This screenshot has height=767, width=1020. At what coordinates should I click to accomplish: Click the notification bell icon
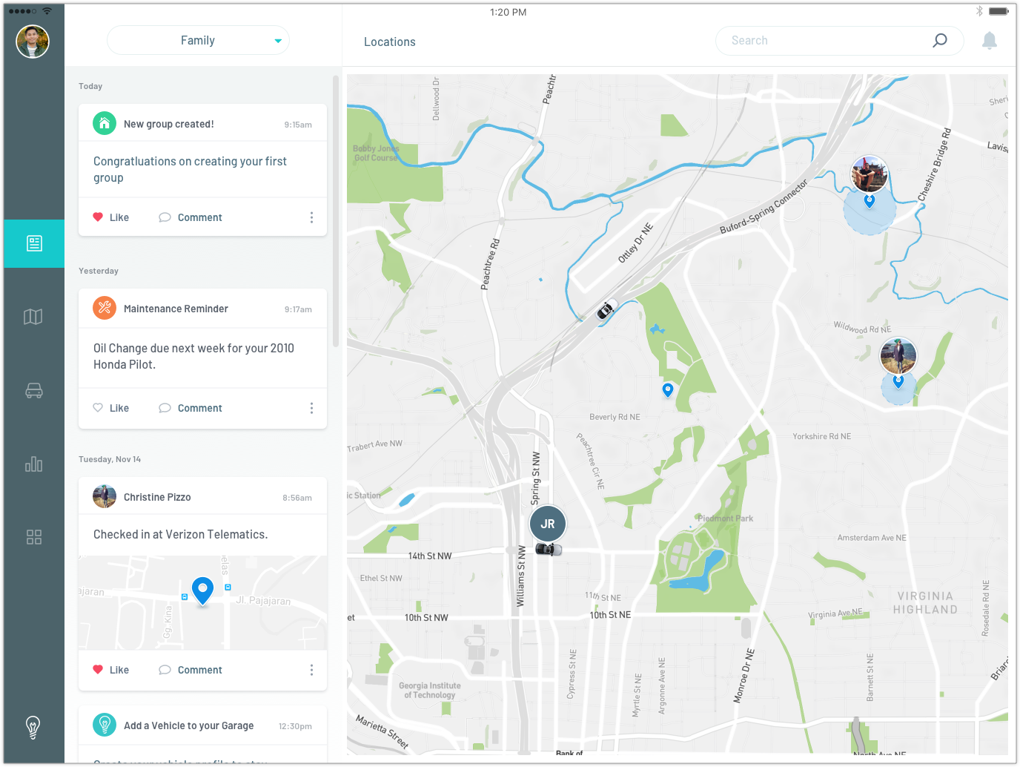[990, 41]
